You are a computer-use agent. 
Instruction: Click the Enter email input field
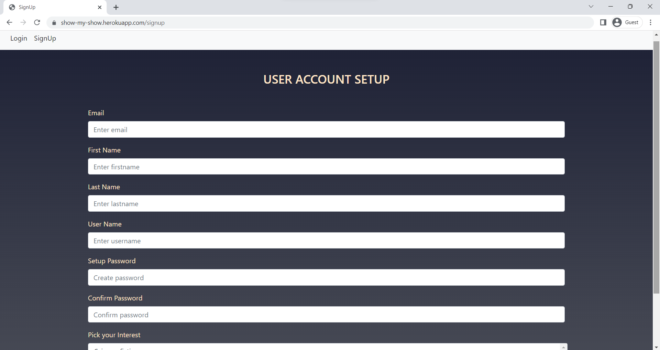(326, 129)
